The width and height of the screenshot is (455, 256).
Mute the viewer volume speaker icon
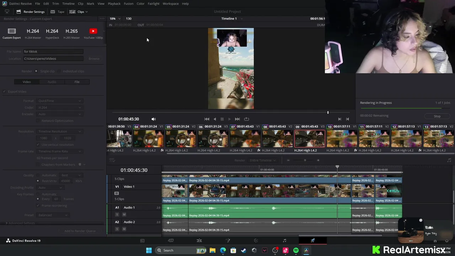[x=154, y=119]
